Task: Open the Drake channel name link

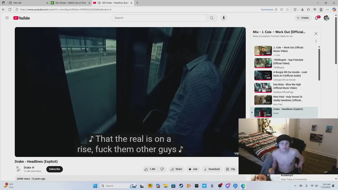Action: coord(27,168)
